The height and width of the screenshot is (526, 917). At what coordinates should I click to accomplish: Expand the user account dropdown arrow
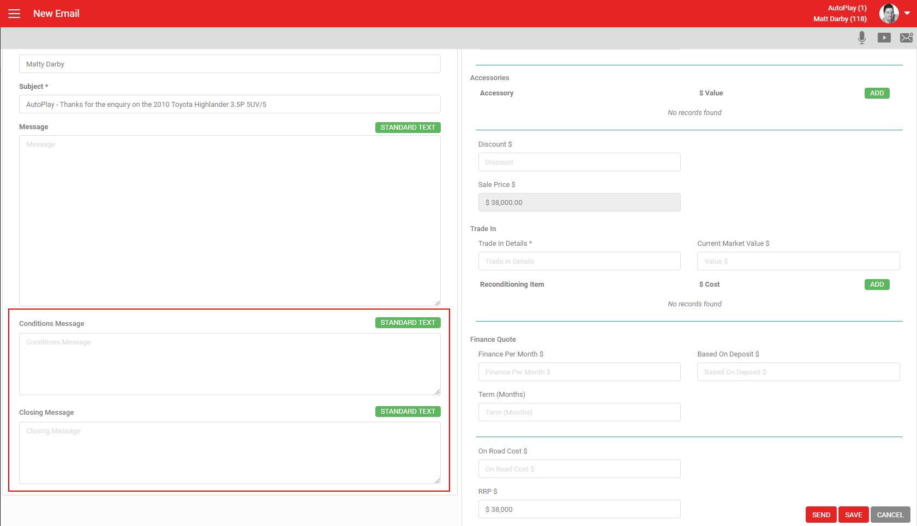907,13
